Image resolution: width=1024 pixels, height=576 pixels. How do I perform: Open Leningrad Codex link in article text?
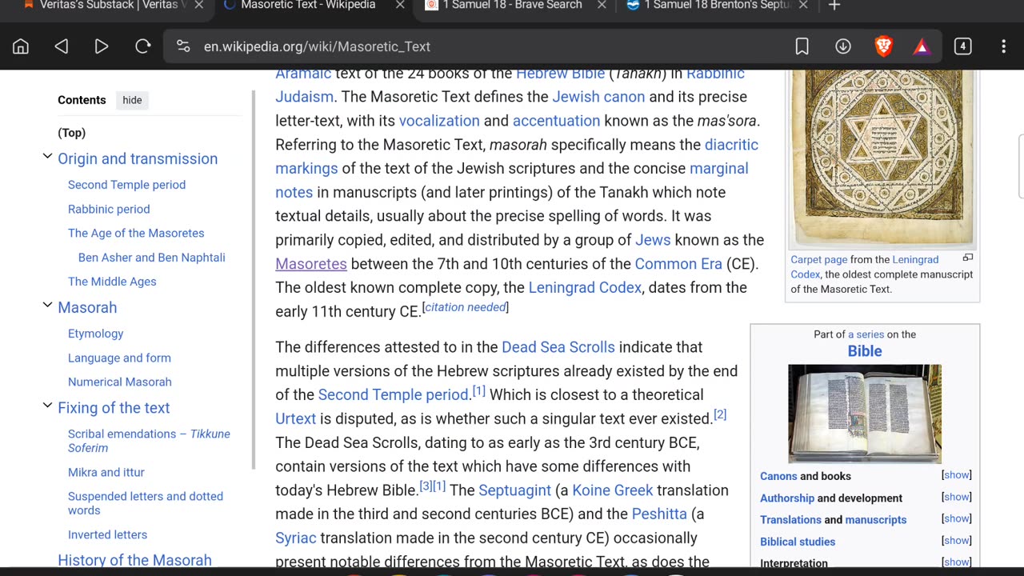coord(585,287)
